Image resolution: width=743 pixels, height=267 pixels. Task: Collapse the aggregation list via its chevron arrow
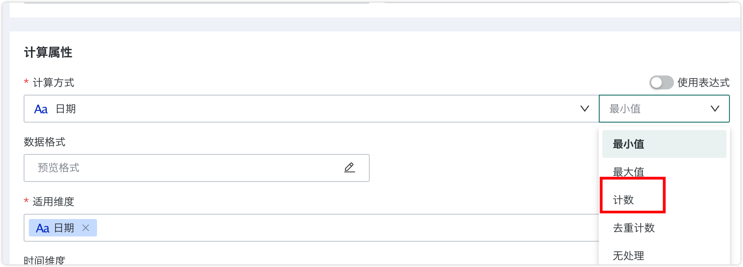pos(715,109)
